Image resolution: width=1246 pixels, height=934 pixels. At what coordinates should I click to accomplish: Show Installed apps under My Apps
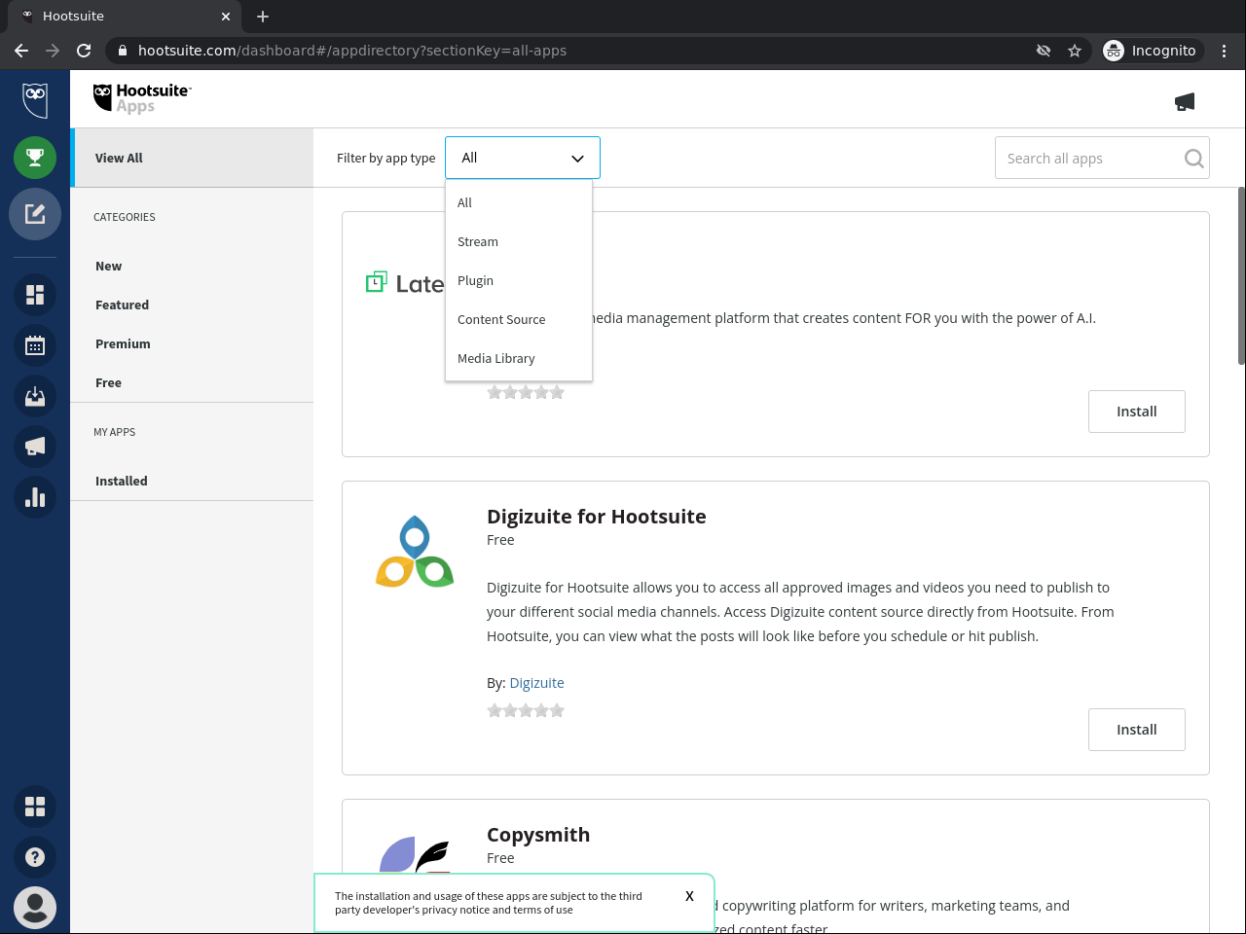(122, 482)
